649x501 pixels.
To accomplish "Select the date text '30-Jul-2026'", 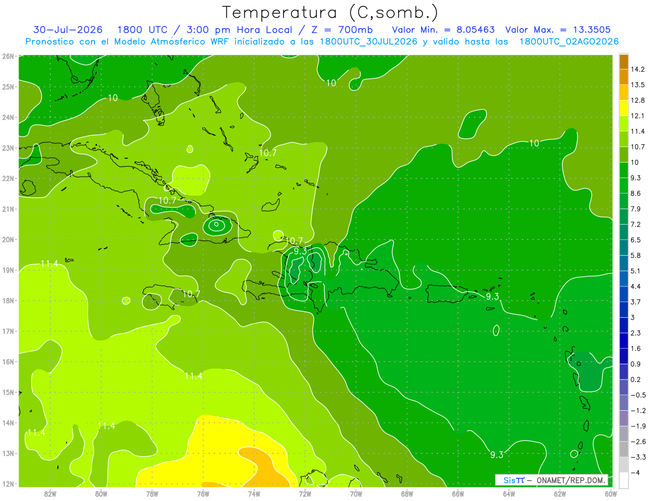I will click(x=68, y=30).
